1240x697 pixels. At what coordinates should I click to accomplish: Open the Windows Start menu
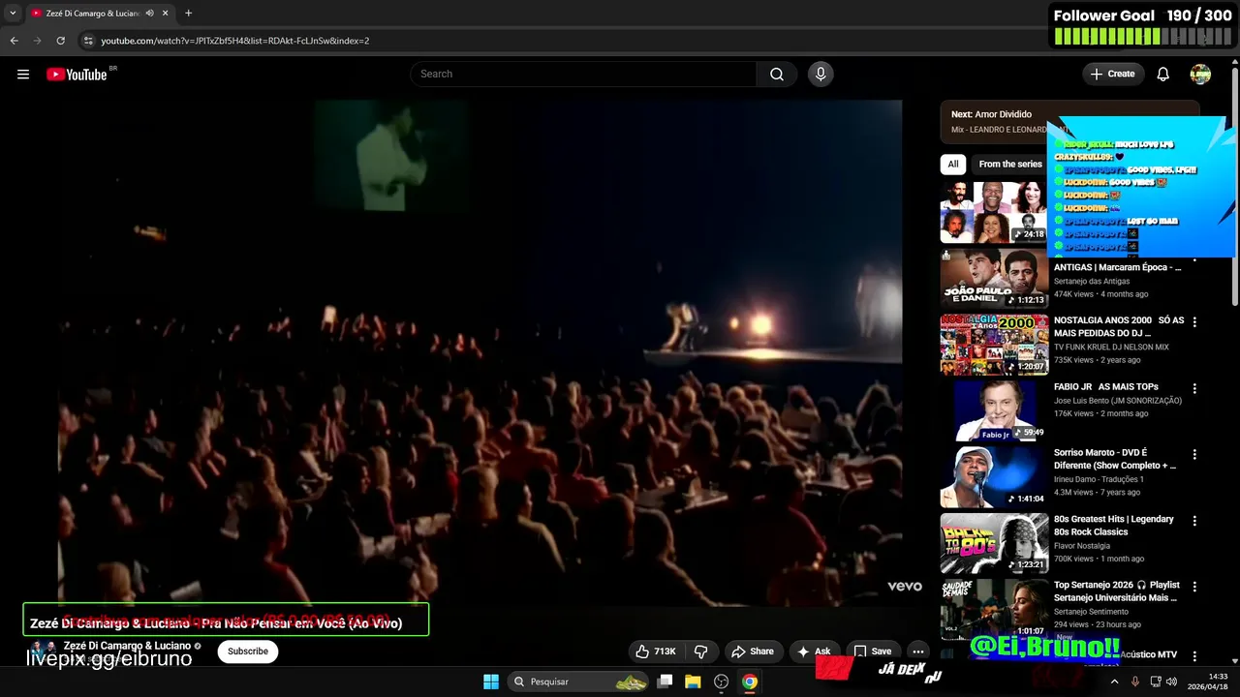click(x=491, y=682)
